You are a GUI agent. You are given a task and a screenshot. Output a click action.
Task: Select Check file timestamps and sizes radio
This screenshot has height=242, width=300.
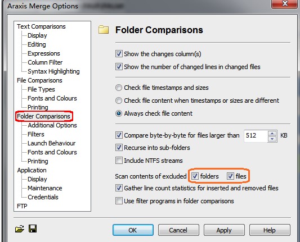coord(119,88)
